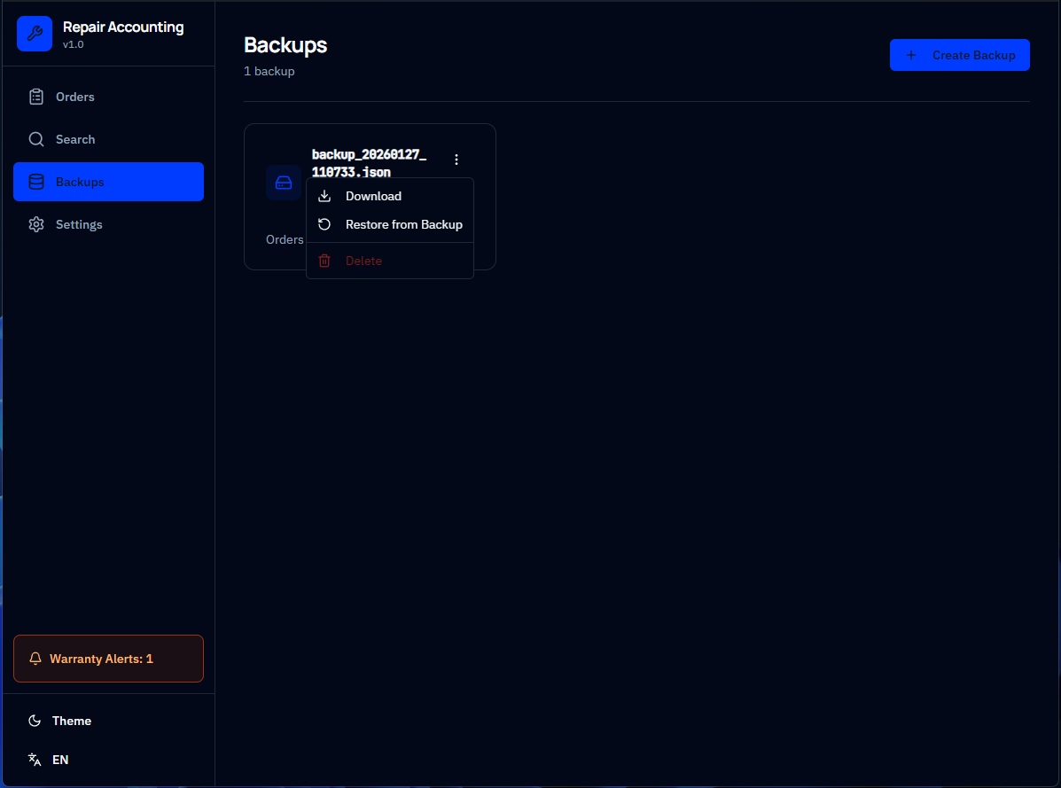
Task: Open Orders via its clipboard icon
Action: (36, 97)
